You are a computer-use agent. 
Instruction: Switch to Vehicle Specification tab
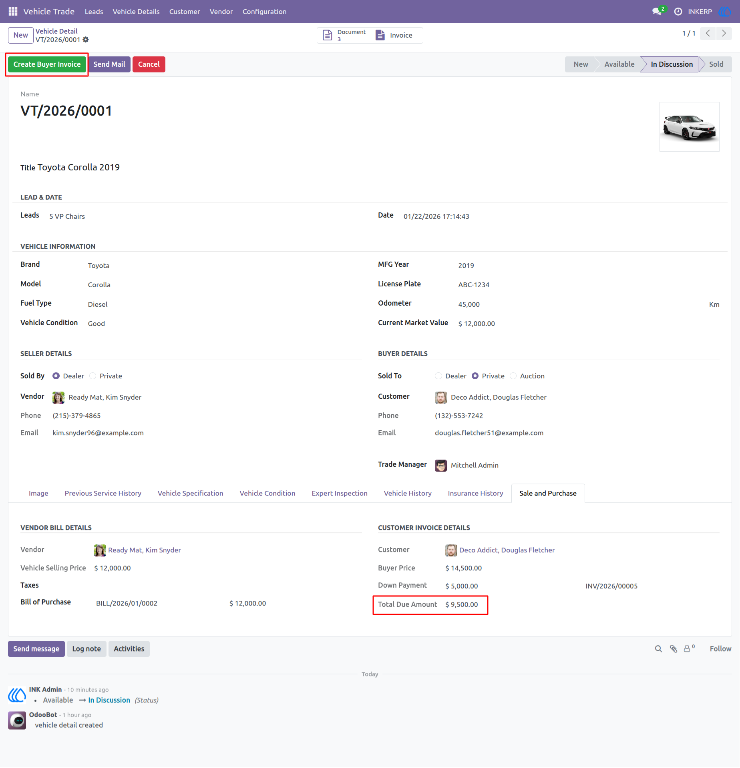point(190,493)
